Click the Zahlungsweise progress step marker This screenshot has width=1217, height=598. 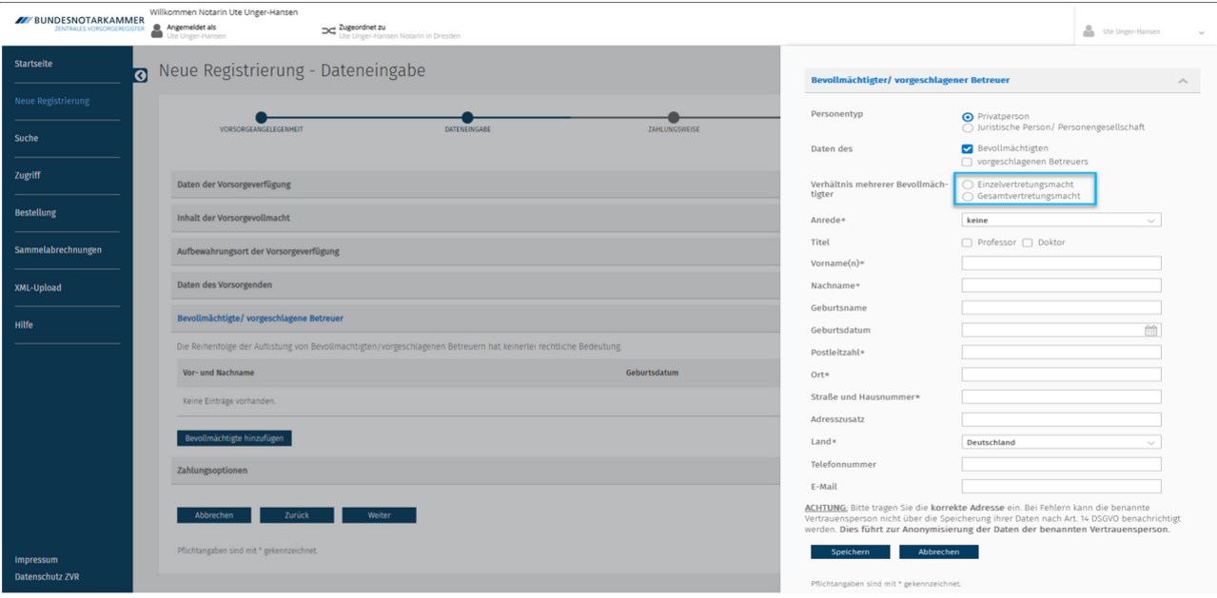click(x=674, y=118)
